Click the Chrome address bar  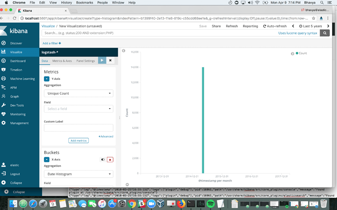coord(166,18)
